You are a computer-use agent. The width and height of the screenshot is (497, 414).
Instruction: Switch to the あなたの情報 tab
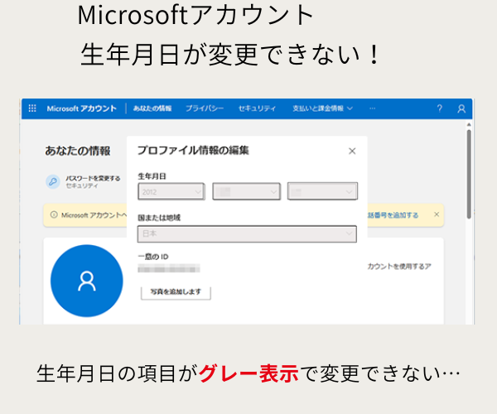[152, 108]
